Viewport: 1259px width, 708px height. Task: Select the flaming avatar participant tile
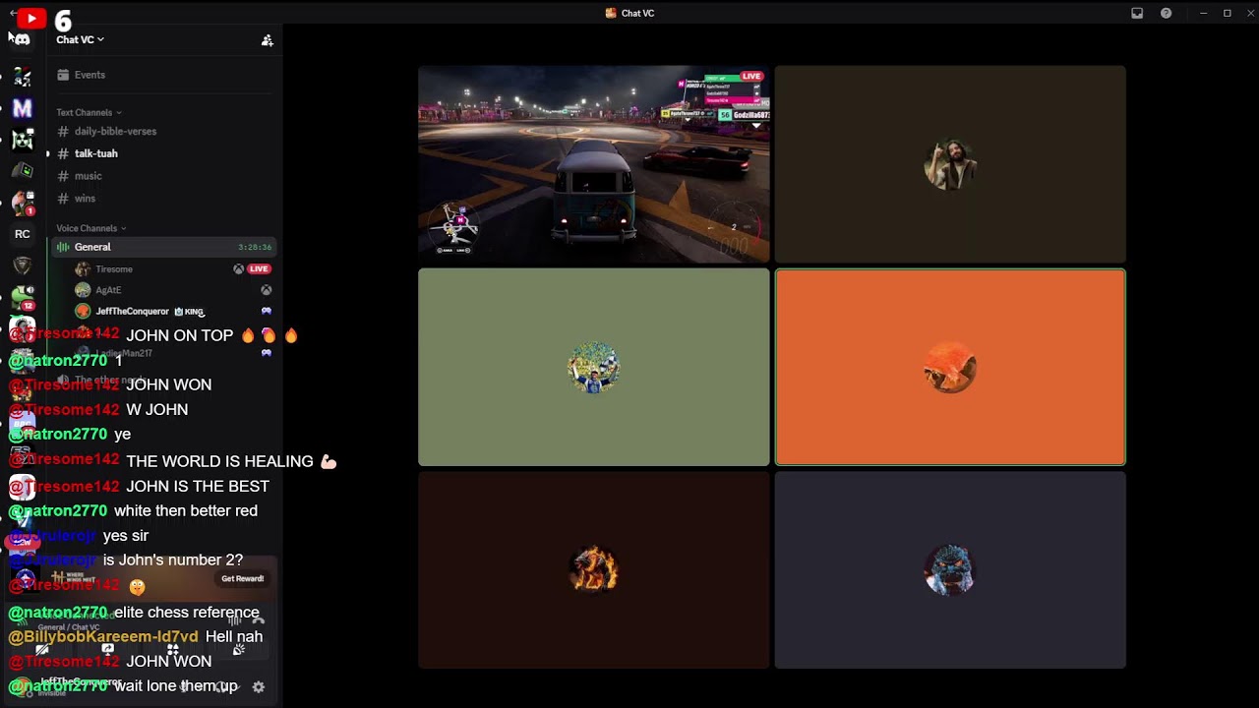click(x=594, y=570)
